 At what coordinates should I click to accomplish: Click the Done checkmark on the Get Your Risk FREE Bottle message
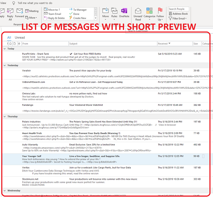pyautogui.click(x=71, y=54)
